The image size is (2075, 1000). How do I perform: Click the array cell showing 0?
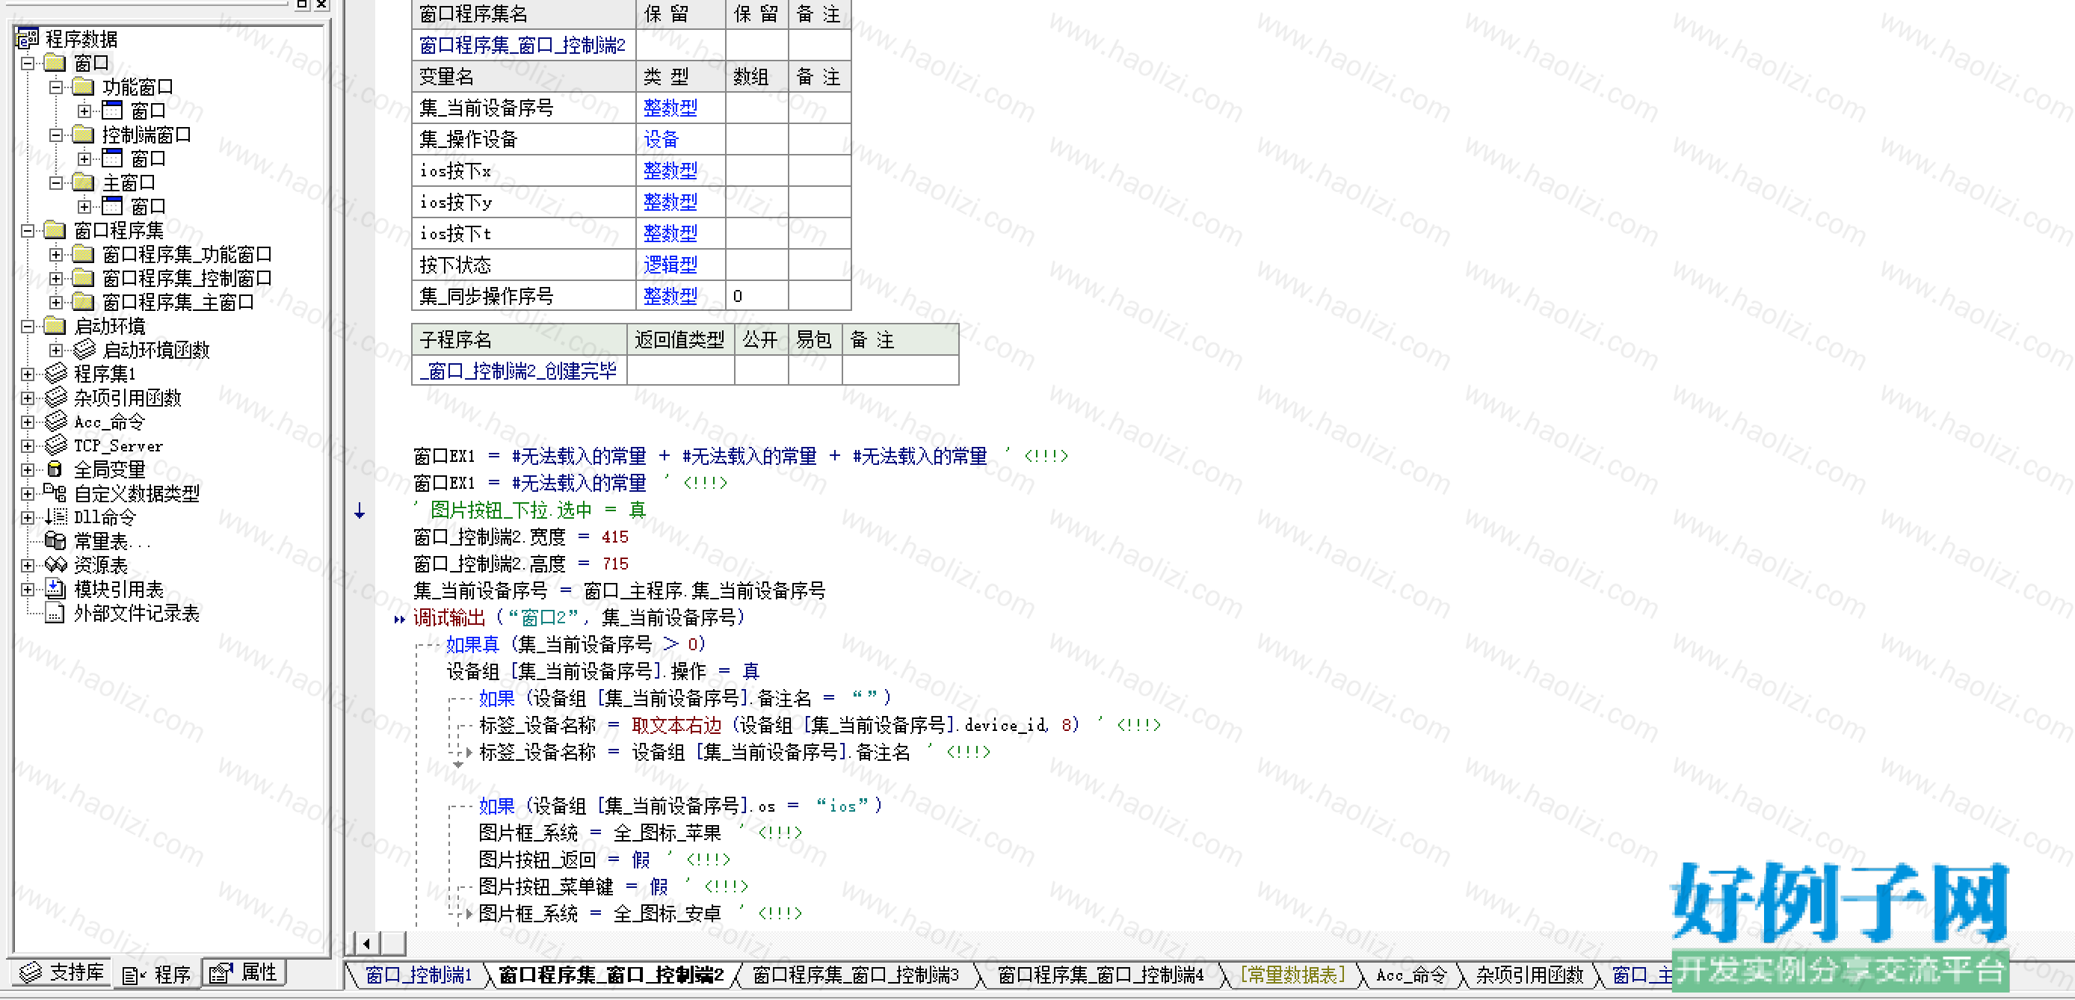[756, 295]
